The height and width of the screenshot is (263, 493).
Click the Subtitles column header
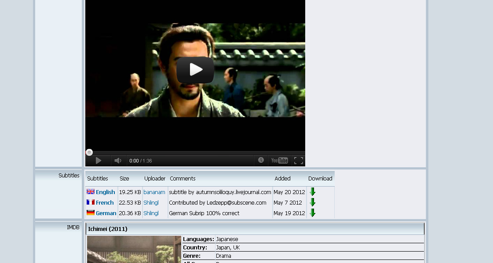click(98, 179)
